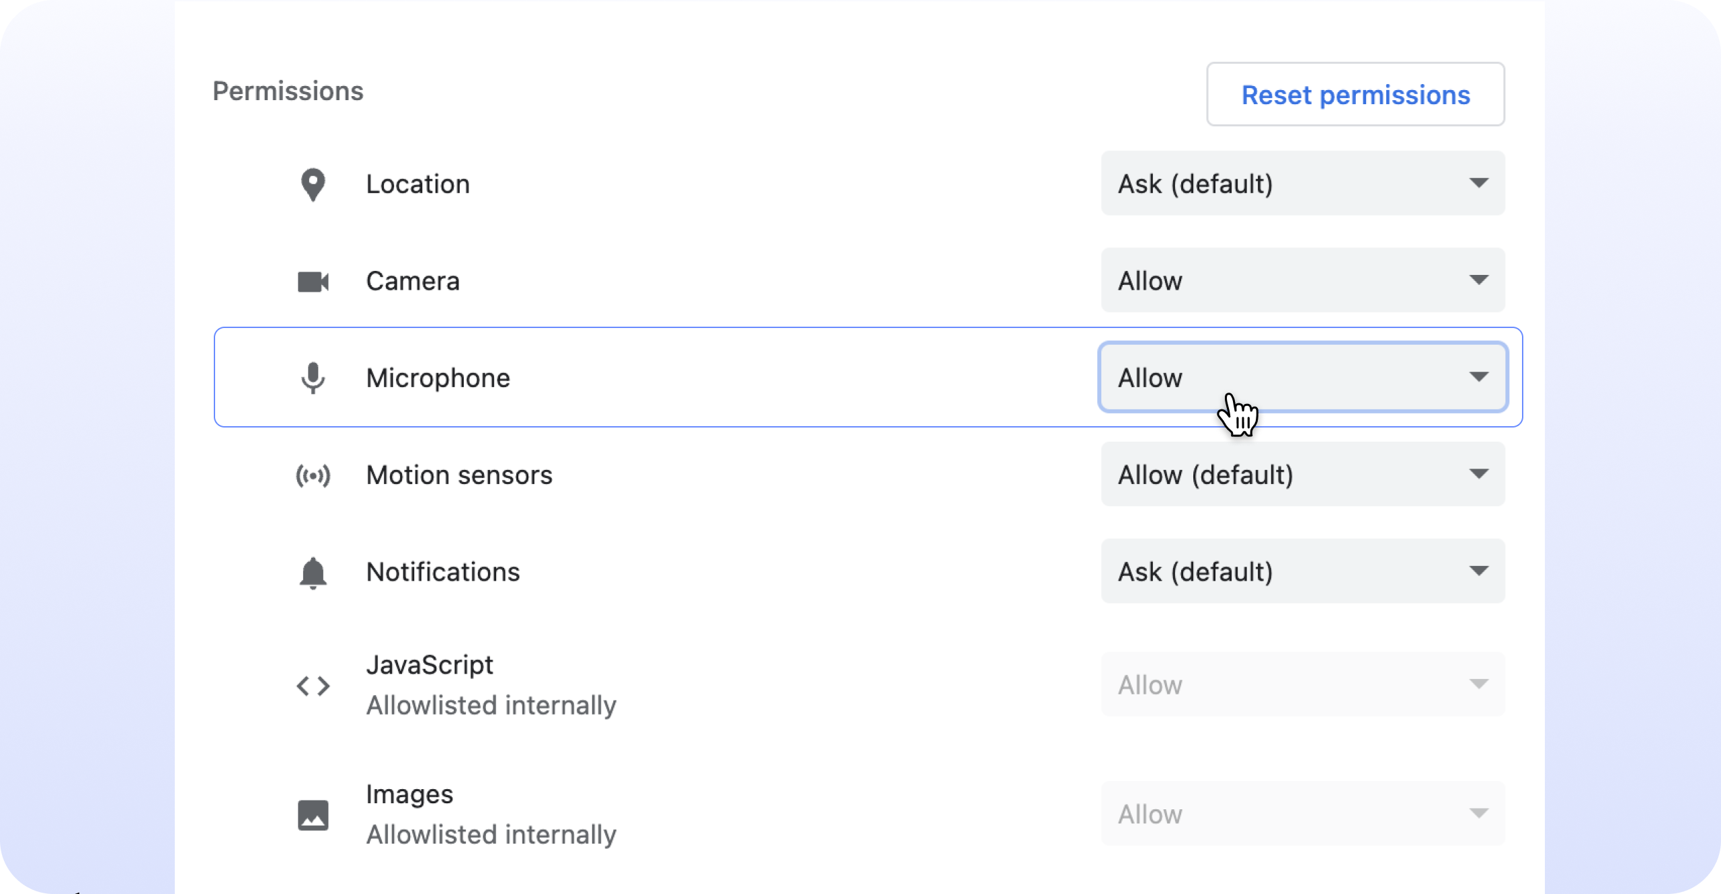The width and height of the screenshot is (1721, 894).
Task: Click the Motion sensors icon
Action: 313,476
